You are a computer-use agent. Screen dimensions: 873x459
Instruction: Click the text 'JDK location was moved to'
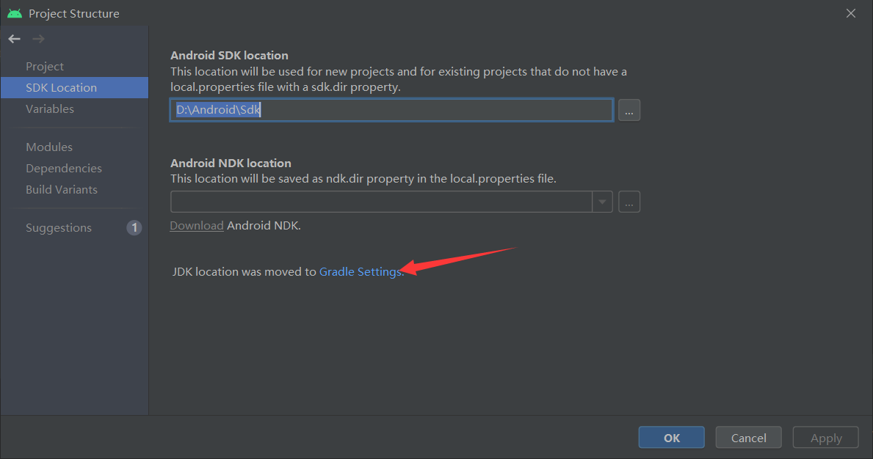pos(244,272)
